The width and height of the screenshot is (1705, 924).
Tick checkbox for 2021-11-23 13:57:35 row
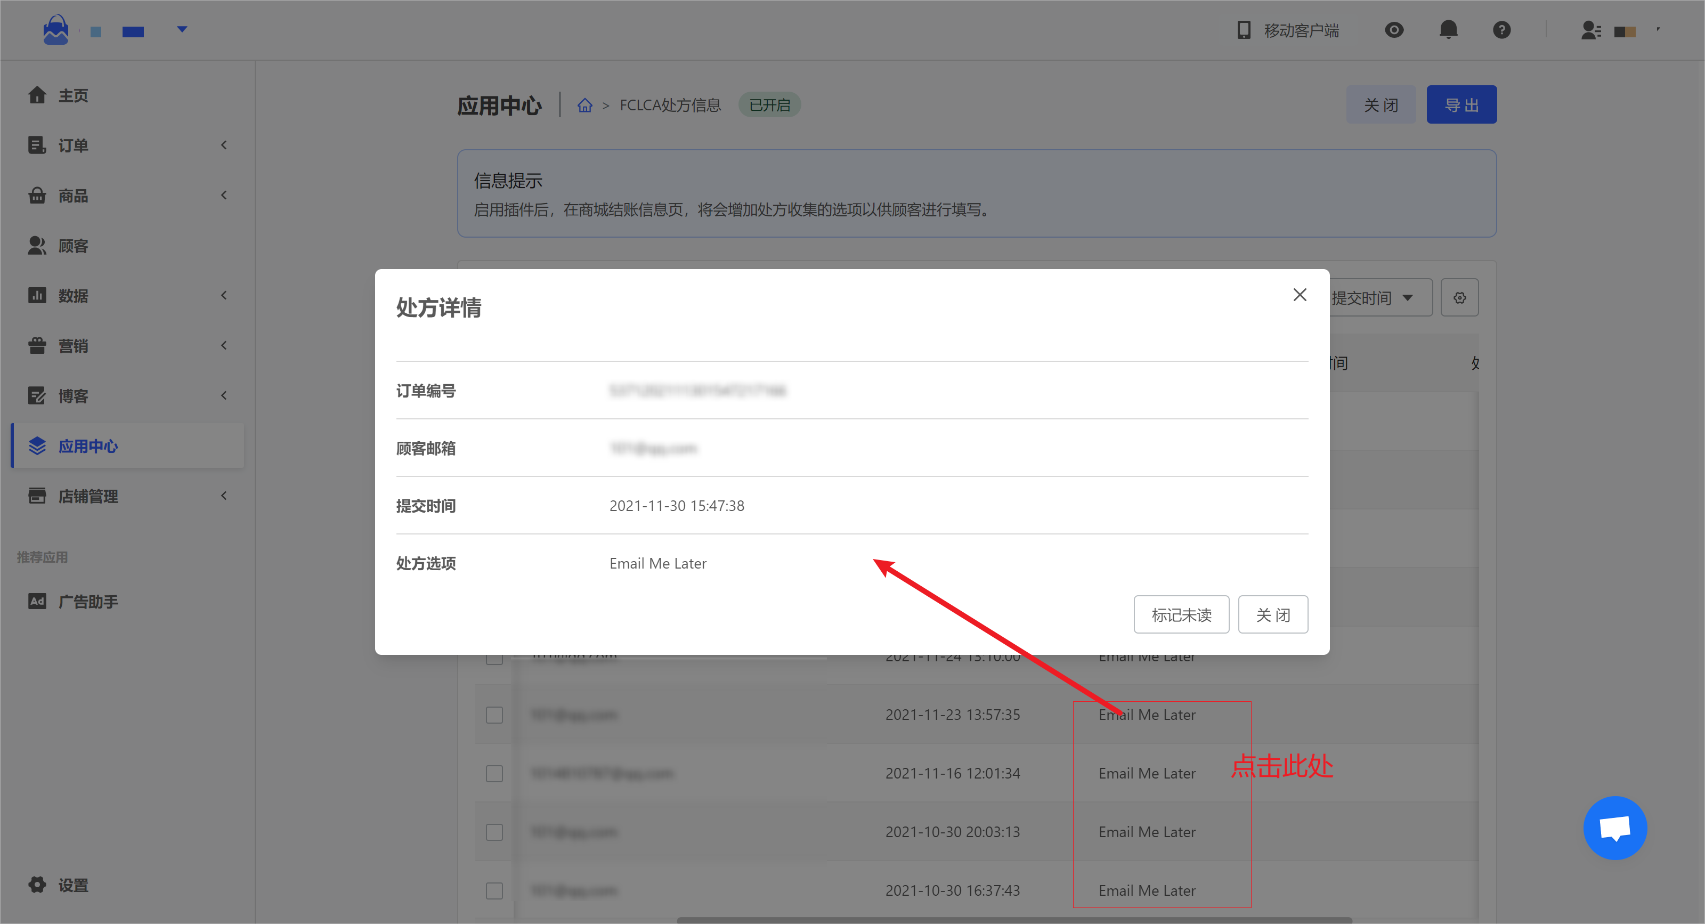pyautogui.click(x=494, y=715)
